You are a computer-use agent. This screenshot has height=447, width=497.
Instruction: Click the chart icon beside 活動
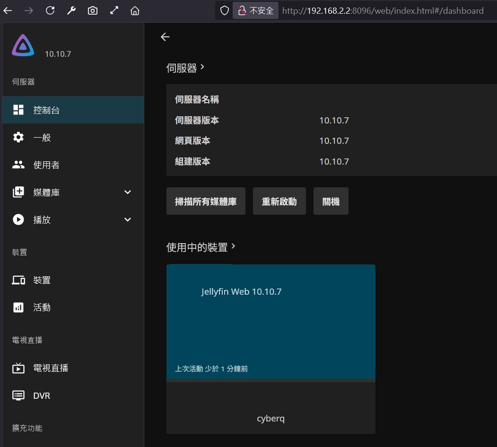point(18,307)
